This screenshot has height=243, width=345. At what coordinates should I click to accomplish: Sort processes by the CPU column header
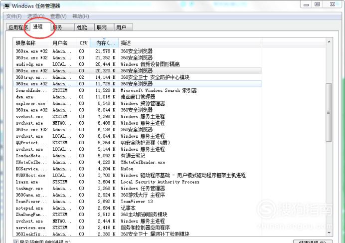83,43
